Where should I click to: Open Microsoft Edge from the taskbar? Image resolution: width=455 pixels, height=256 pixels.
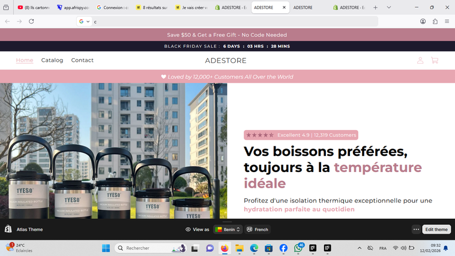pyautogui.click(x=254, y=248)
